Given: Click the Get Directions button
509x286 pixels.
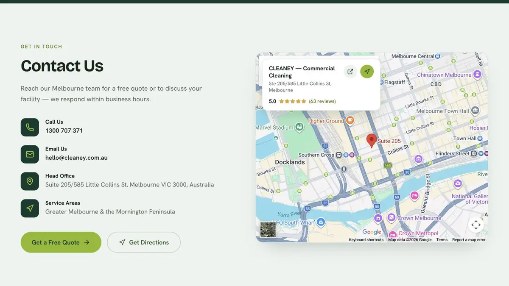Looking at the screenshot, I should click(x=144, y=242).
